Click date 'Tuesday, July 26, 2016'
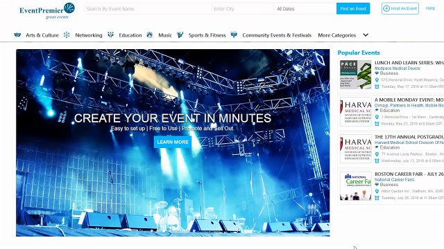Screen dimensions: 444x249 coord(412,198)
